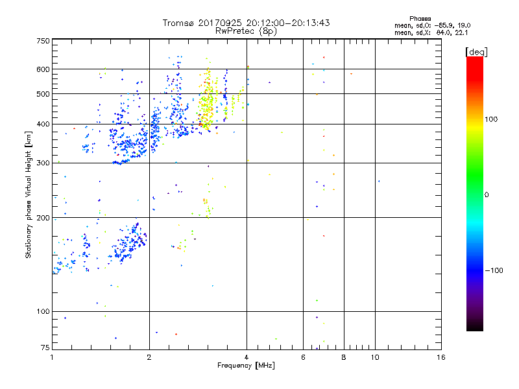Screen dimensions: 519x389
Task: Click the black bottom of the phase colorbar
Action: pos(475,326)
